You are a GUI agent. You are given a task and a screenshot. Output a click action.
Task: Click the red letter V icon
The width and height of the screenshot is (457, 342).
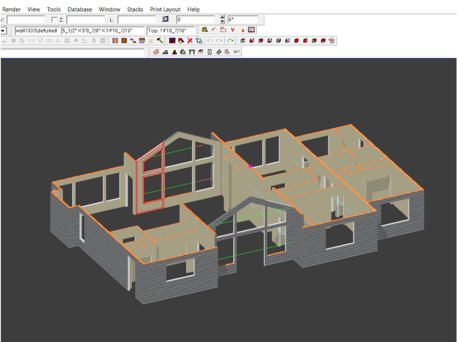pos(232,30)
